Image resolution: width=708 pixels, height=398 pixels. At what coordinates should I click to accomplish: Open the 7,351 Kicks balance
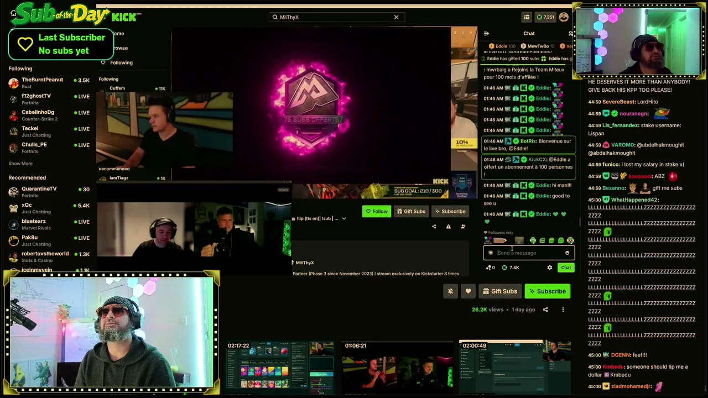click(545, 17)
